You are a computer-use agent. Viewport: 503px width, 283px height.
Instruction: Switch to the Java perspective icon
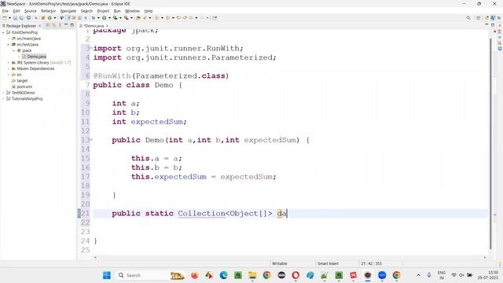493,18
